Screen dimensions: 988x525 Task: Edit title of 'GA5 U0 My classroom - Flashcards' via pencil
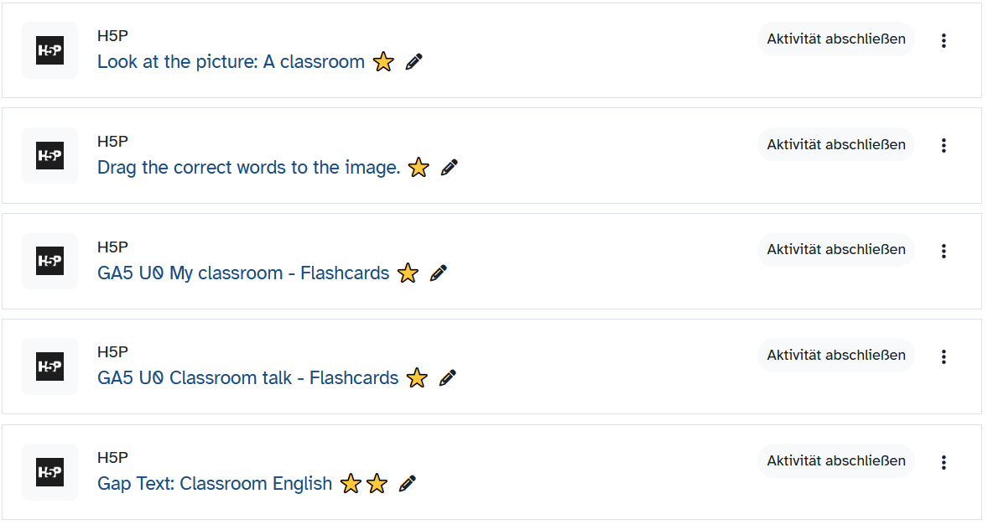click(439, 273)
